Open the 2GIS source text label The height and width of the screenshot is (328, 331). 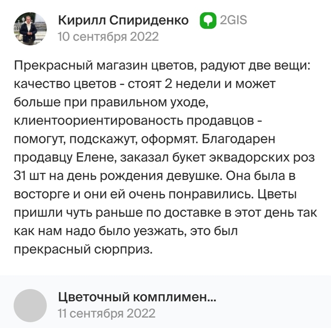[x=233, y=20]
